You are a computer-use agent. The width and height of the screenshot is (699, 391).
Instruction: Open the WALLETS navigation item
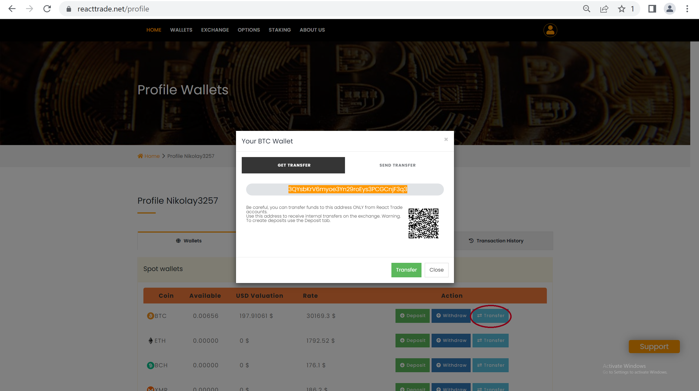point(181,30)
